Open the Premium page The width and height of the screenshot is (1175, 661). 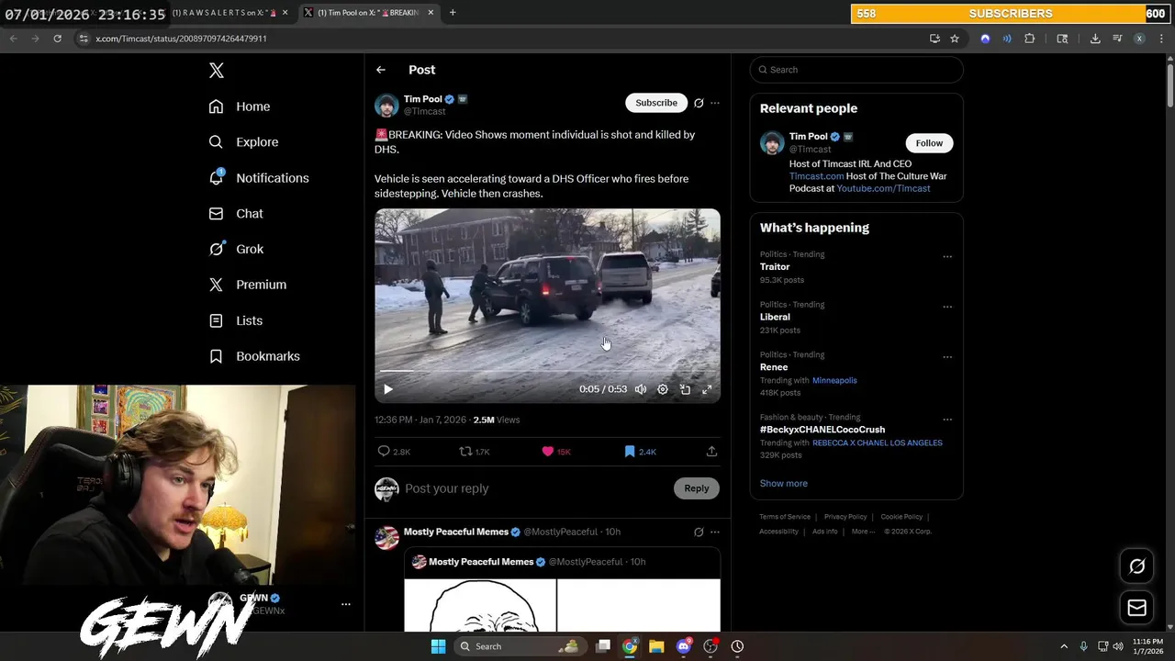click(248, 285)
